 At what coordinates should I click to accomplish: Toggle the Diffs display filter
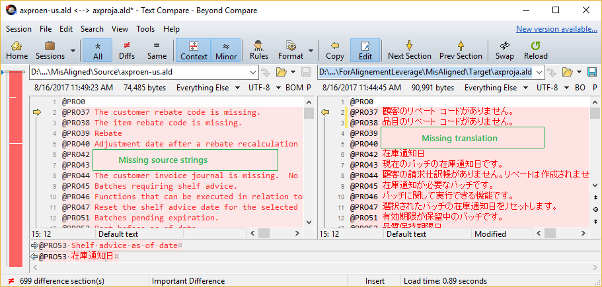pos(127,50)
